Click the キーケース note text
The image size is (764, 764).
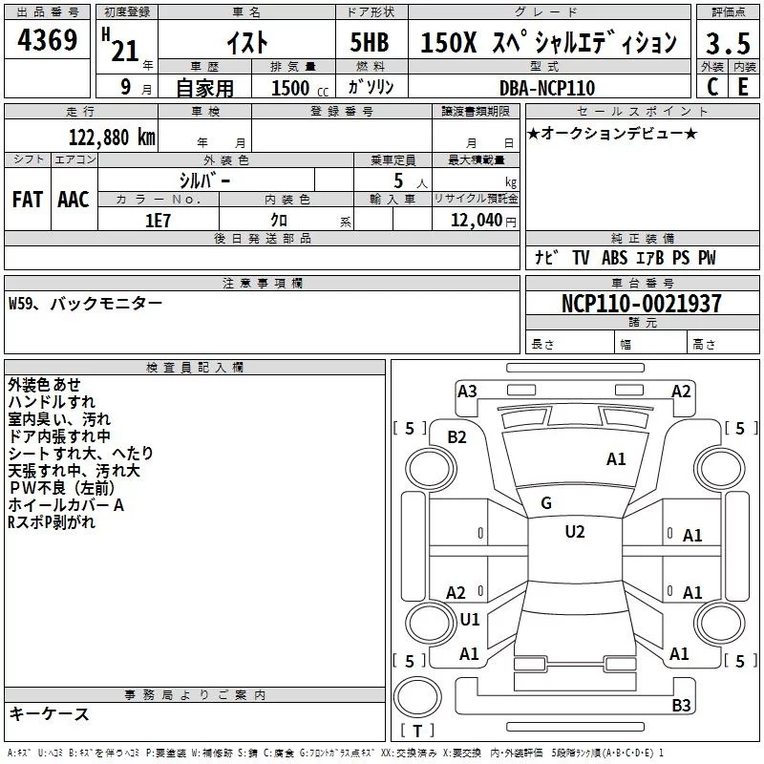[x=50, y=713]
